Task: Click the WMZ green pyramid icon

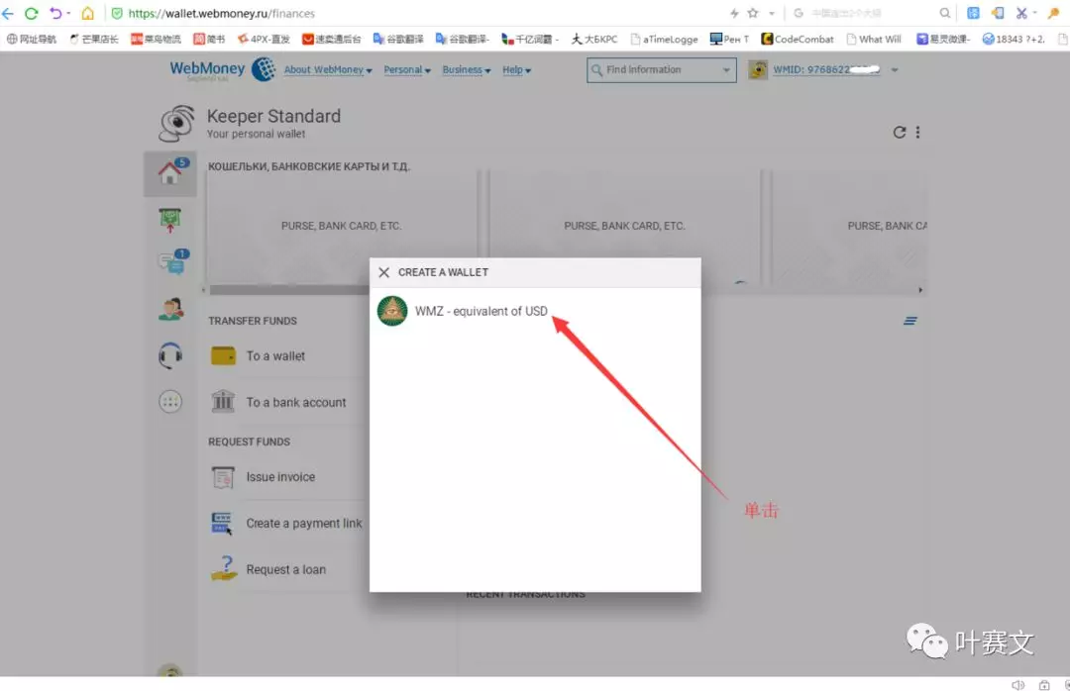Action: (392, 311)
